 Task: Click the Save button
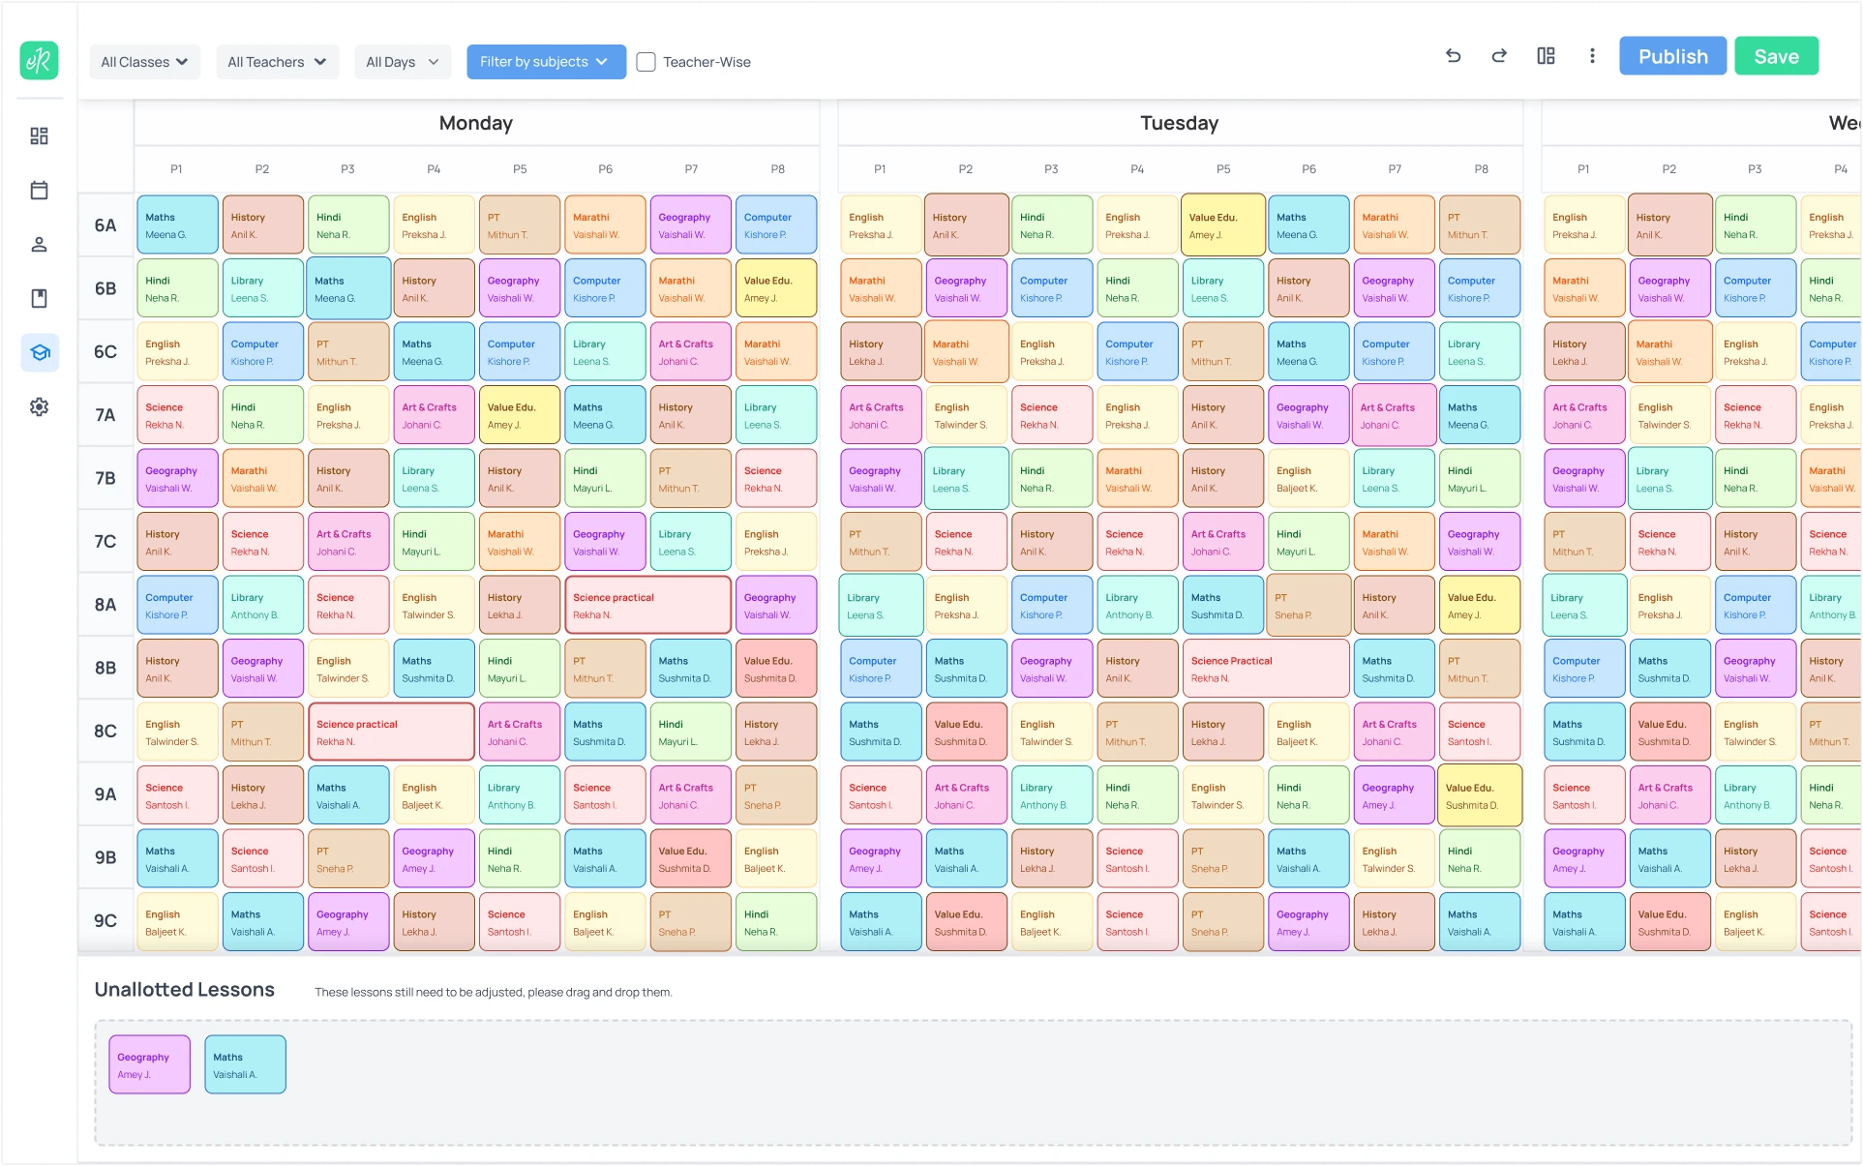coord(1776,56)
